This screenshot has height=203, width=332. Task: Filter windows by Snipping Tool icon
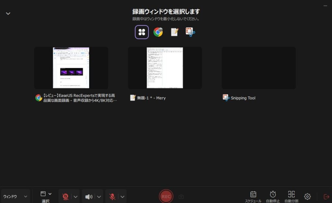click(190, 32)
